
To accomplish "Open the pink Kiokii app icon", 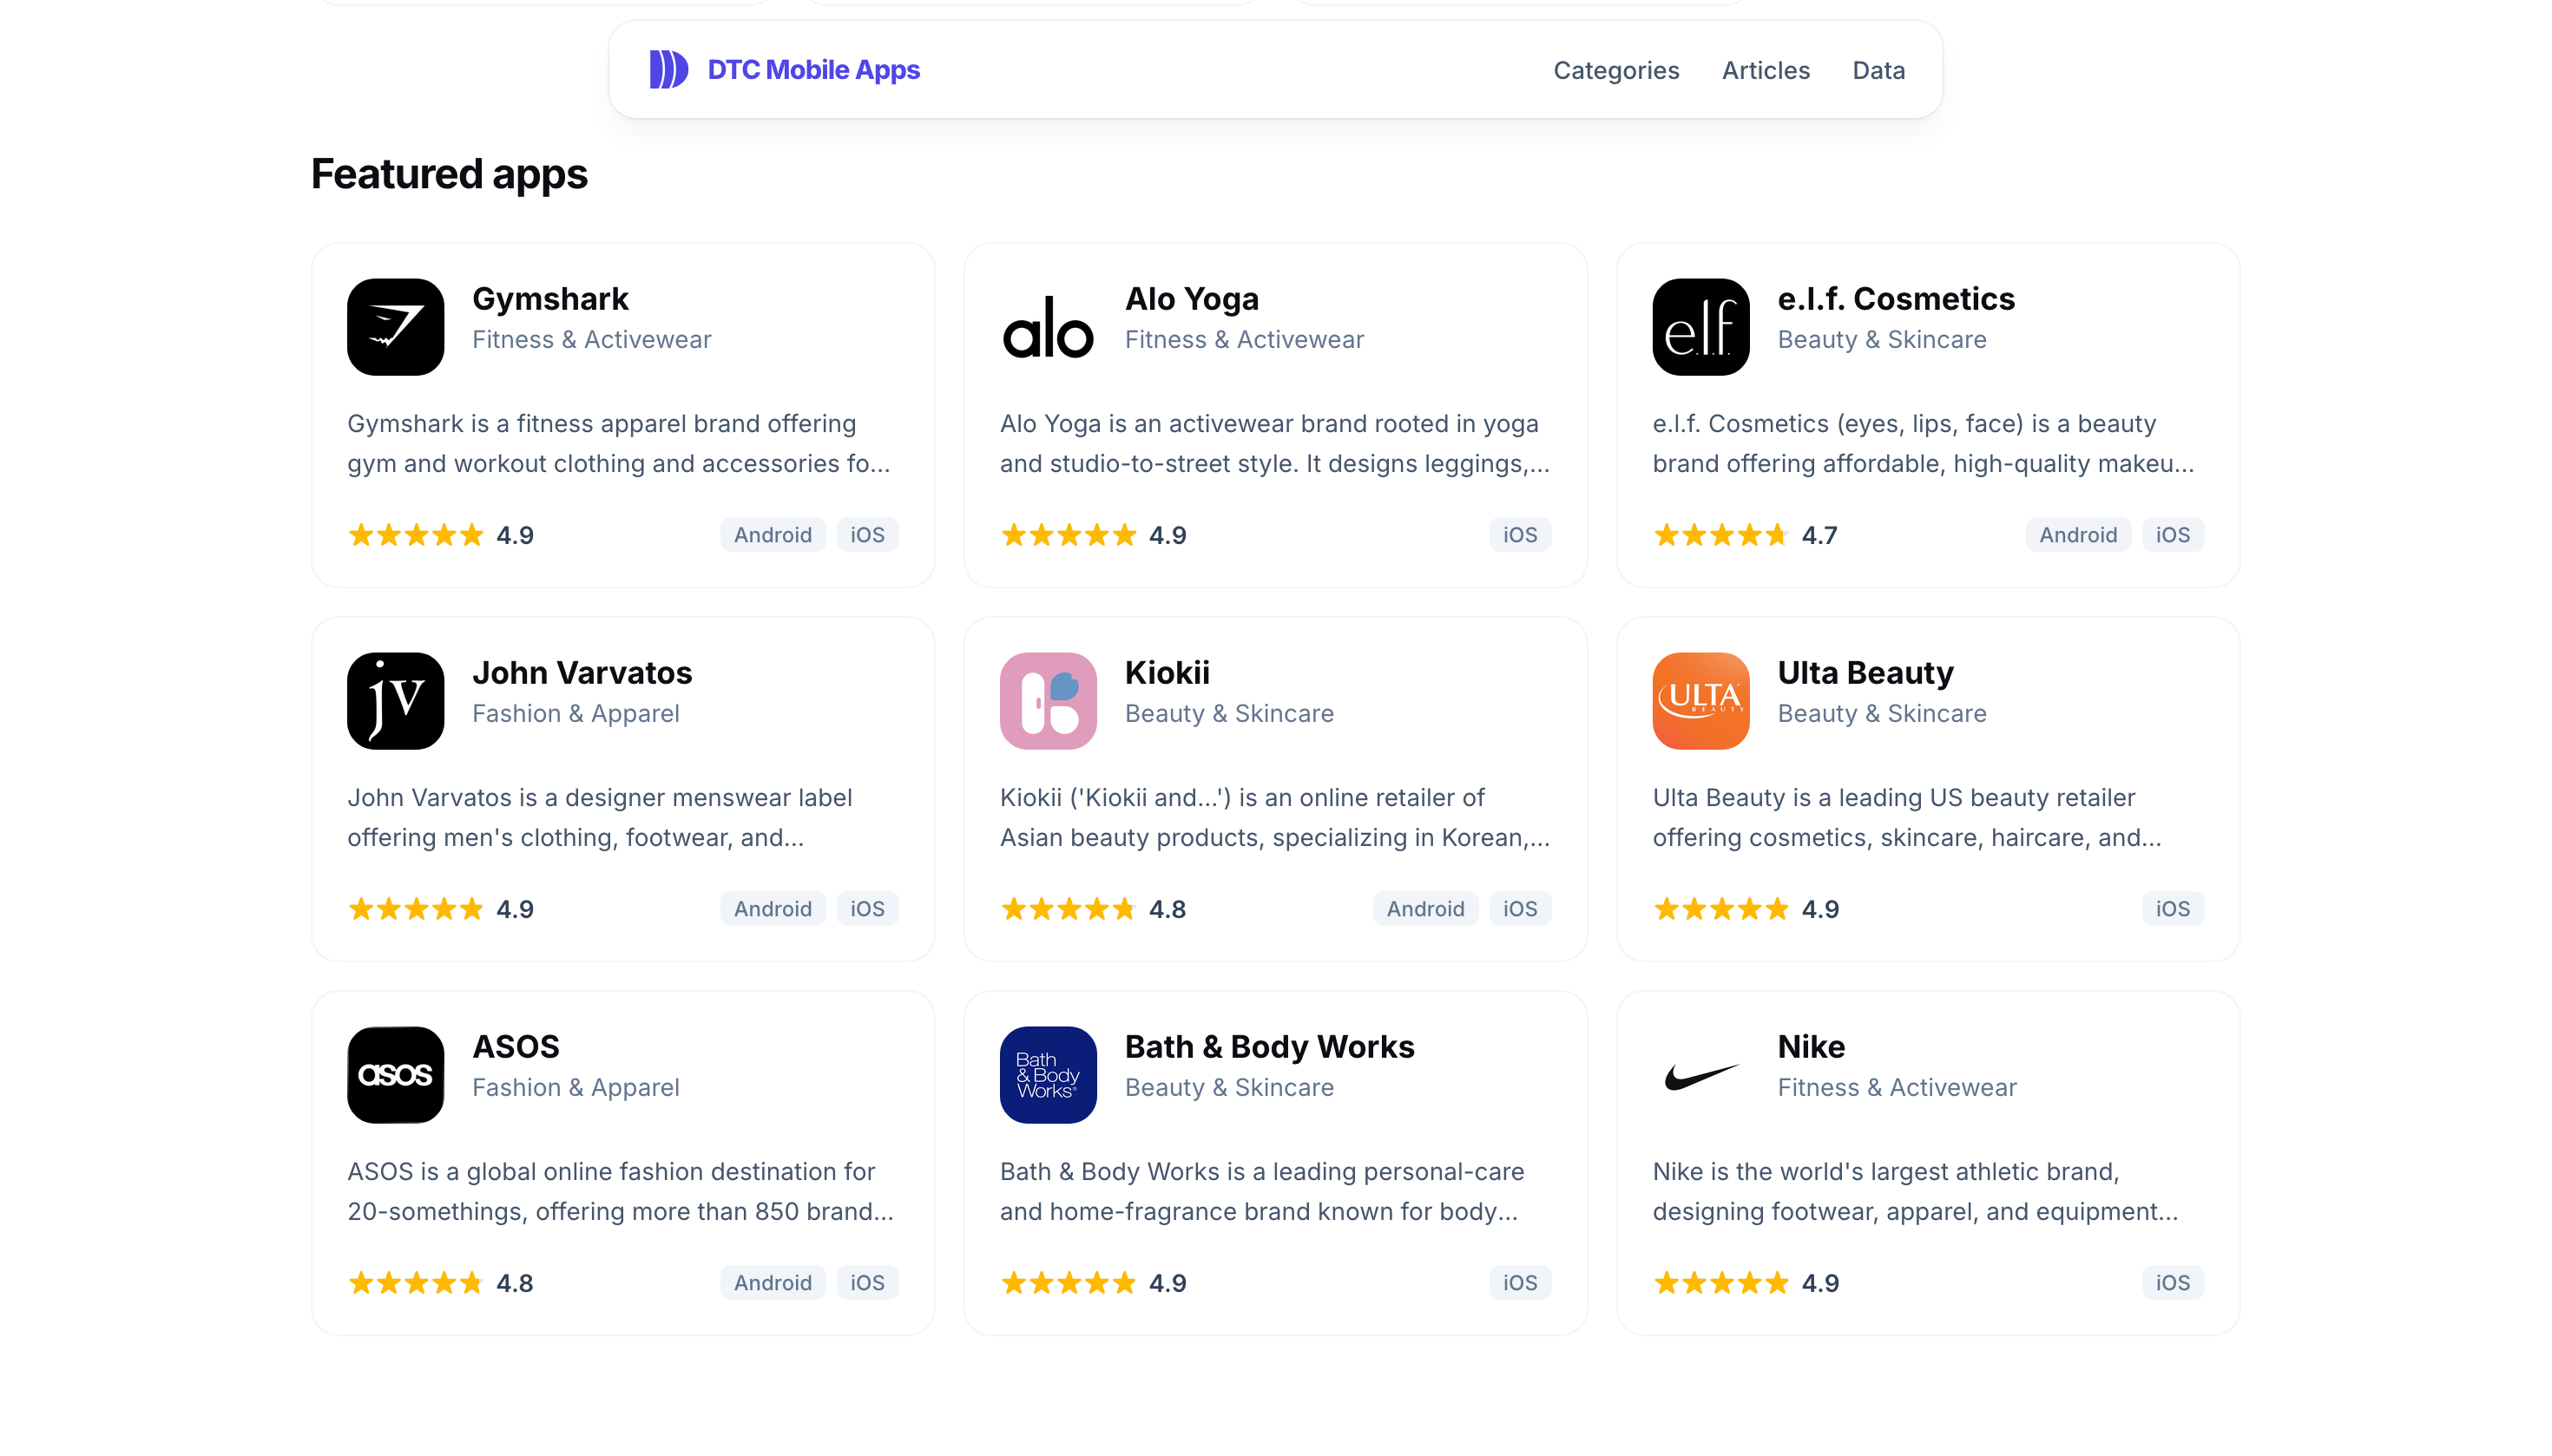I will (1048, 701).
